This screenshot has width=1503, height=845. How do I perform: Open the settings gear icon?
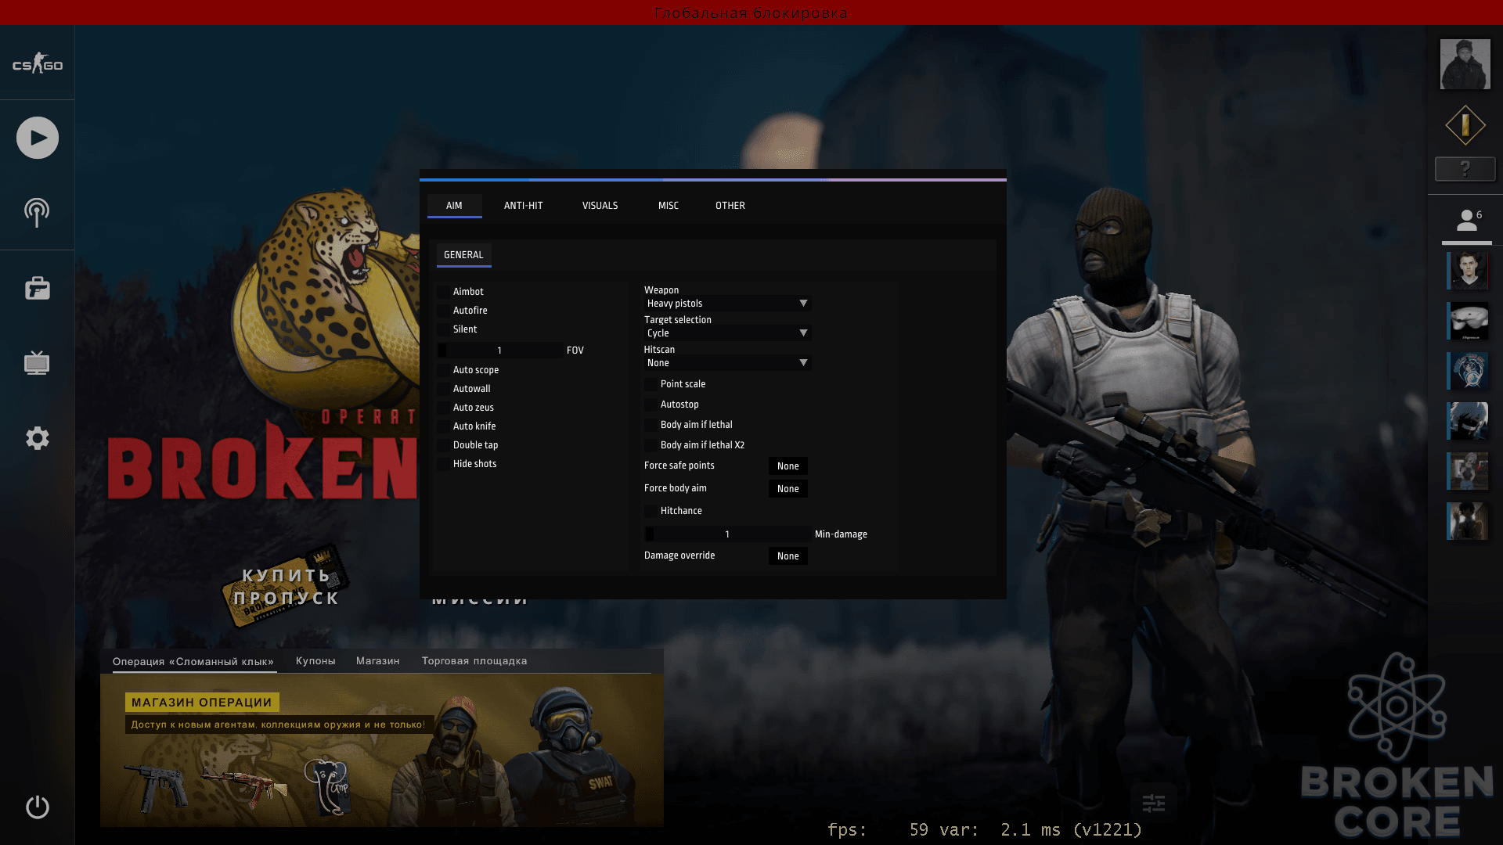click(x=38, y=438)
